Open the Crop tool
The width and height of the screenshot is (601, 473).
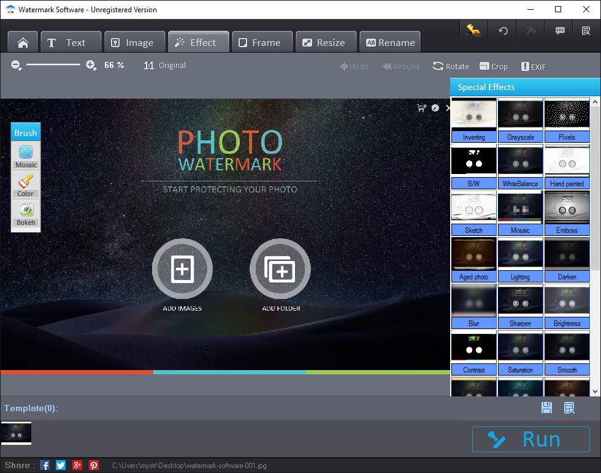tap(494, 66)
